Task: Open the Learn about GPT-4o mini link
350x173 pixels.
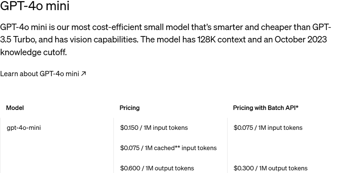Action: point(39,74)
